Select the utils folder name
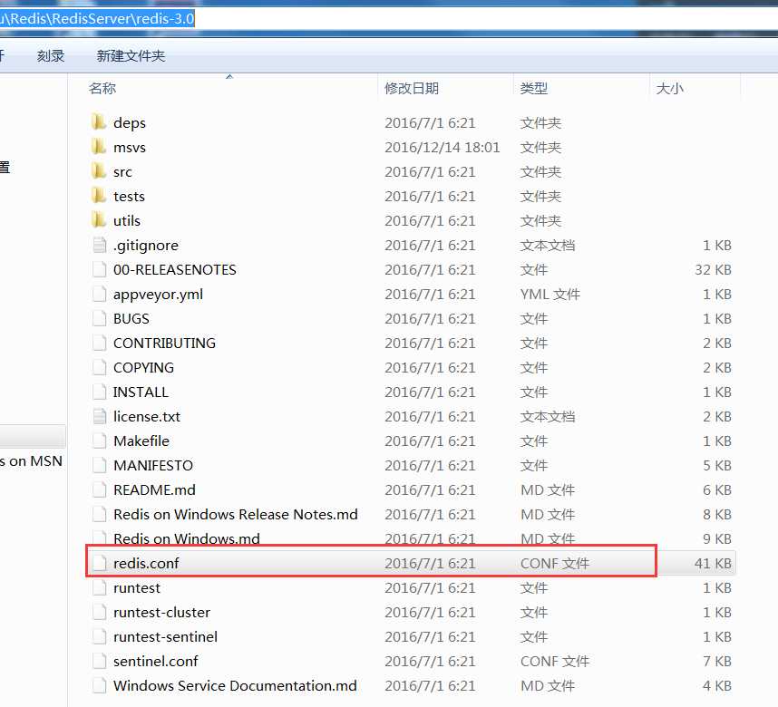The image size is (778, 707). (127, 220)
